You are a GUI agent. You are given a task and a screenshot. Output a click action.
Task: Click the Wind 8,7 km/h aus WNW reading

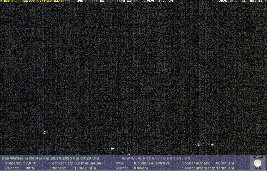point(151,163)
